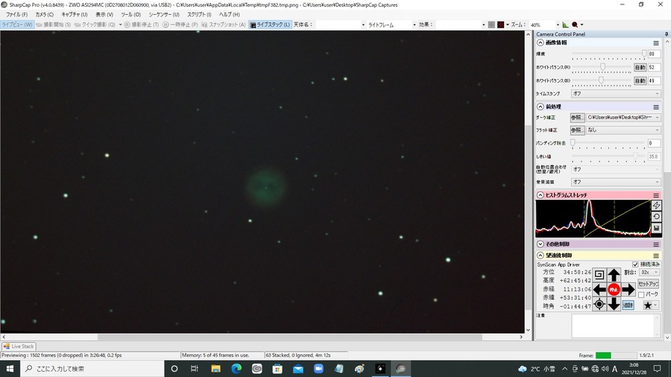Click the 注意 notes text box
This screenshot has height=377, width=671.
pos(616,326)
